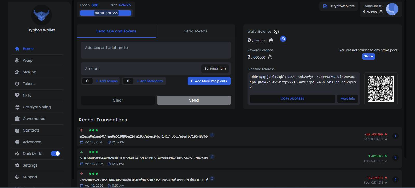Click the Typhon Wallet logo
415x188 pixels.
coord(42,15)
